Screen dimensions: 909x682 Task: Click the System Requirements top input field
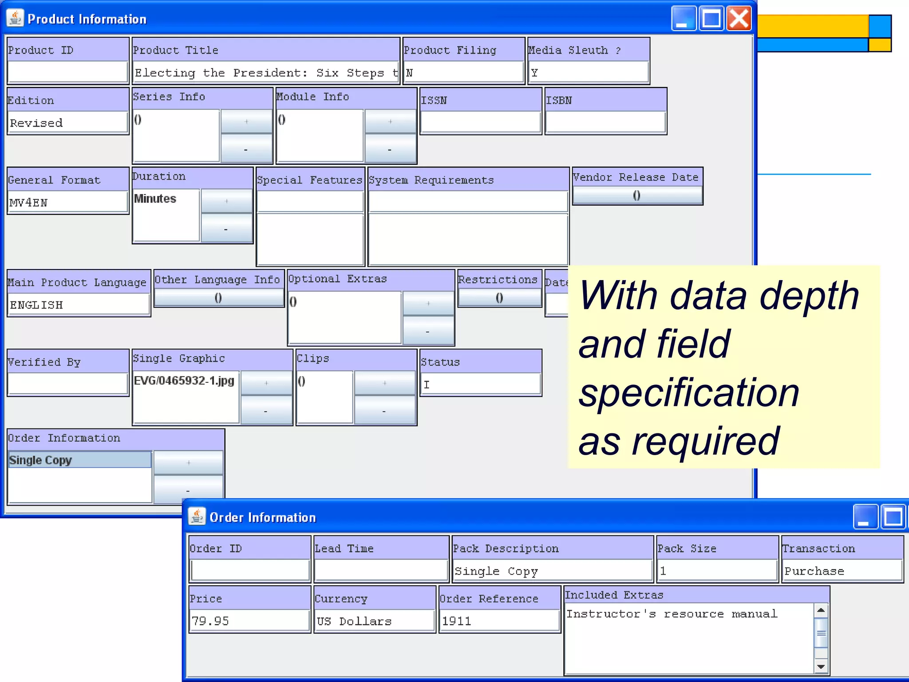click(468, 202)
